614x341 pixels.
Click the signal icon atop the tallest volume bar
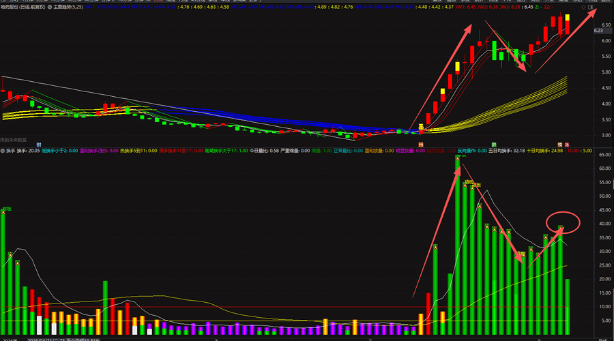click(457, 158)
